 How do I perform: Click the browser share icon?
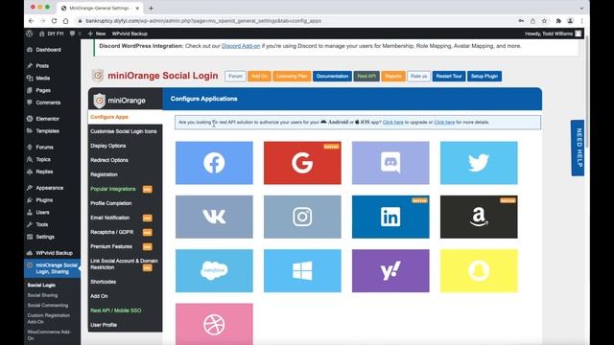(532, 21)
